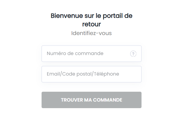Click the question mark help icon

(133, 54)
